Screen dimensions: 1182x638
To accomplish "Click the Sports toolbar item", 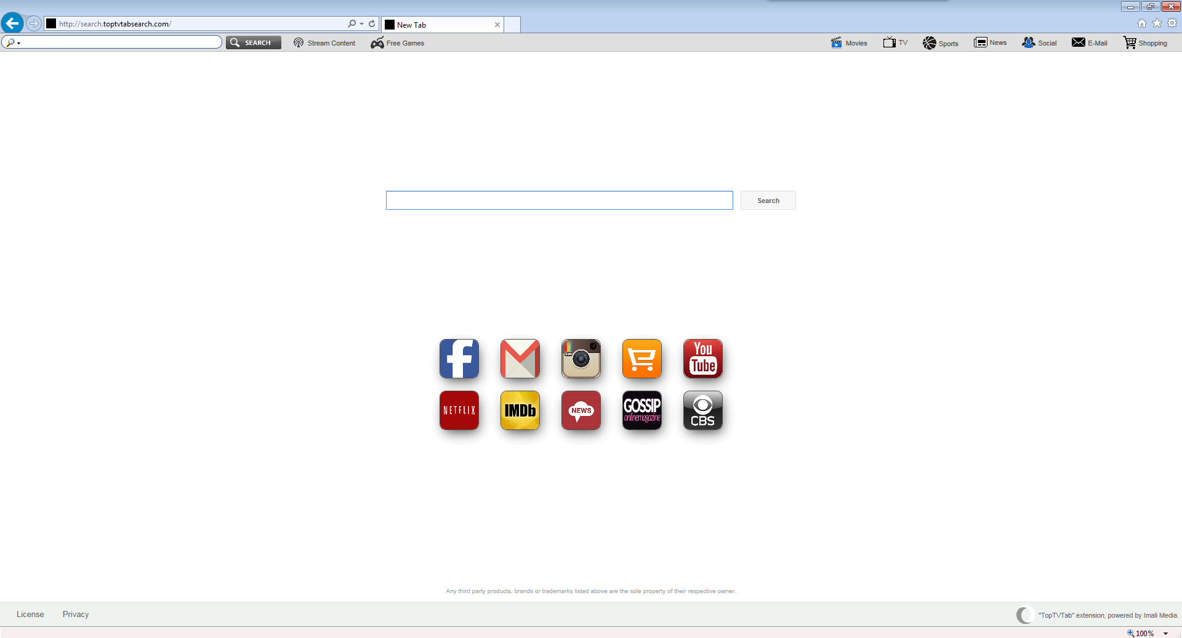I will (x=940, y=42).
